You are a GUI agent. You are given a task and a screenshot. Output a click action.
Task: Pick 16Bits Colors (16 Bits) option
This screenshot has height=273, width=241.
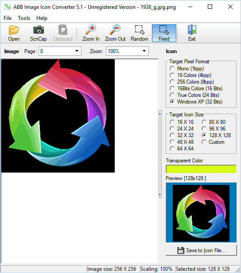196,88
